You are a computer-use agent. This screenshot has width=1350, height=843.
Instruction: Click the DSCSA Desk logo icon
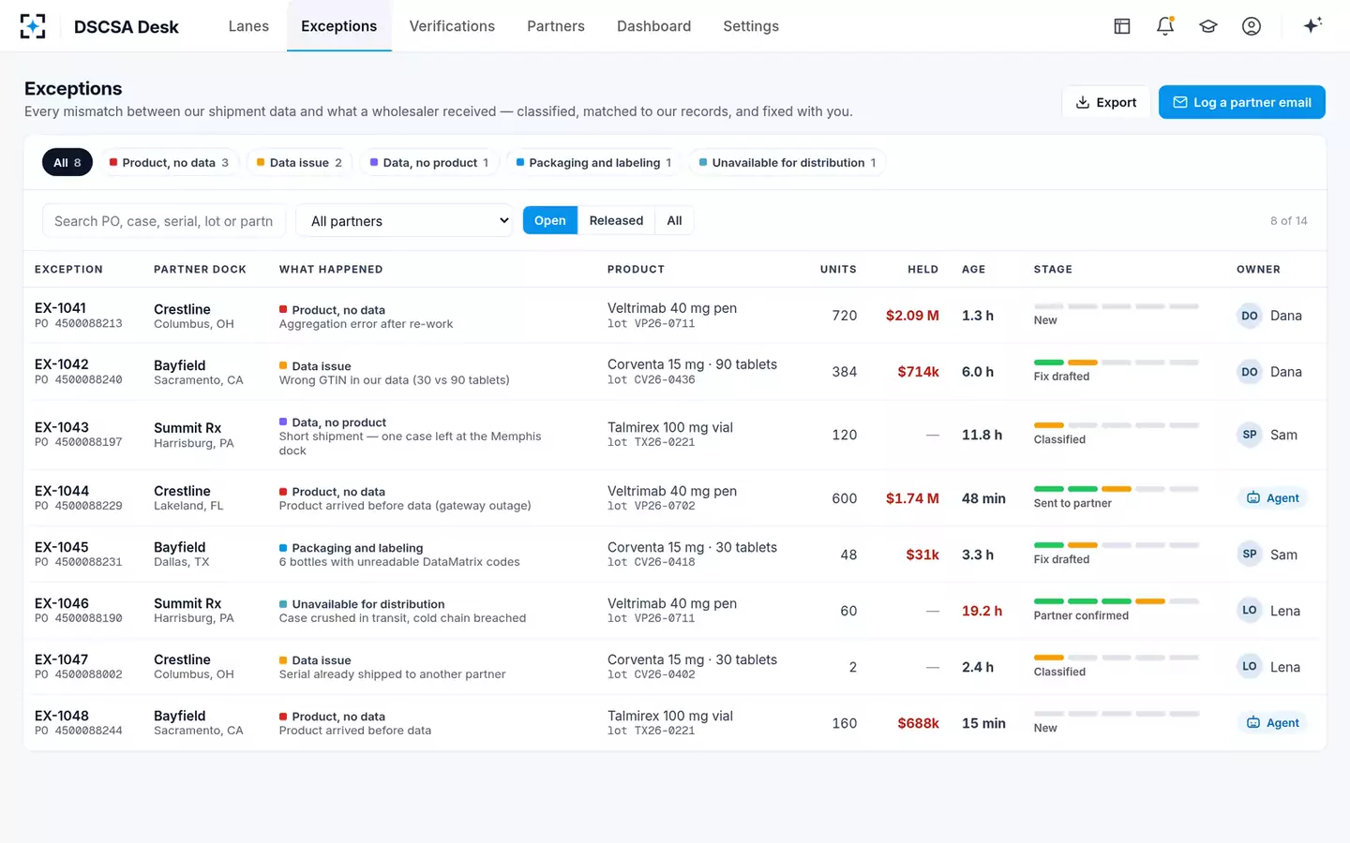[x=33, y=26]
